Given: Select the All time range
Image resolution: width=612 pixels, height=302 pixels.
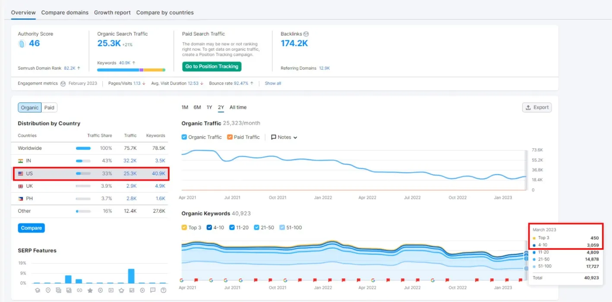Looking at the screenshot, I should 238,107.
